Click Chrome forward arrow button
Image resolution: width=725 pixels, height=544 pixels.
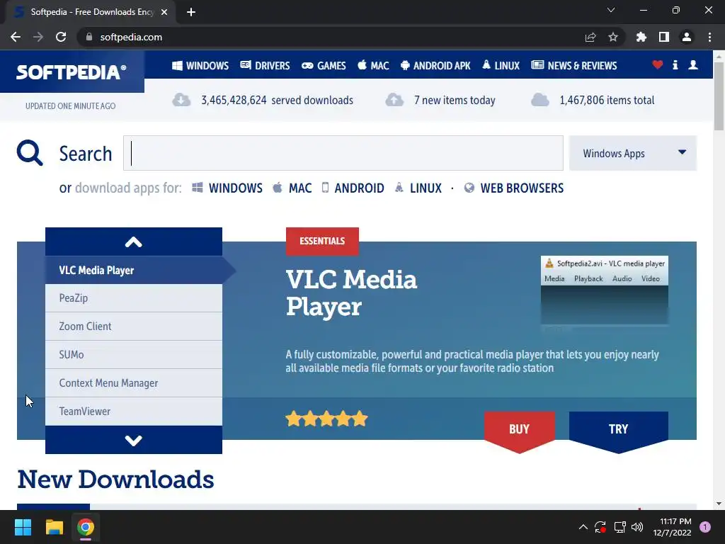pos(38,37)
